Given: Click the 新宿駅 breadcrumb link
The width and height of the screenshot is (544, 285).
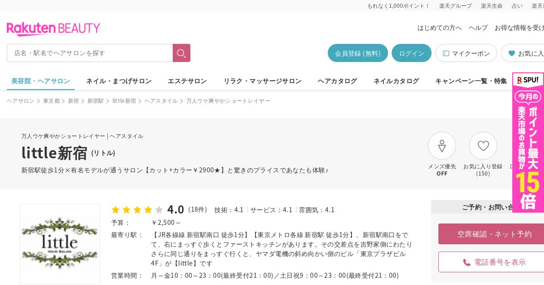Looking at the screenshot, I should coord(96,101).
